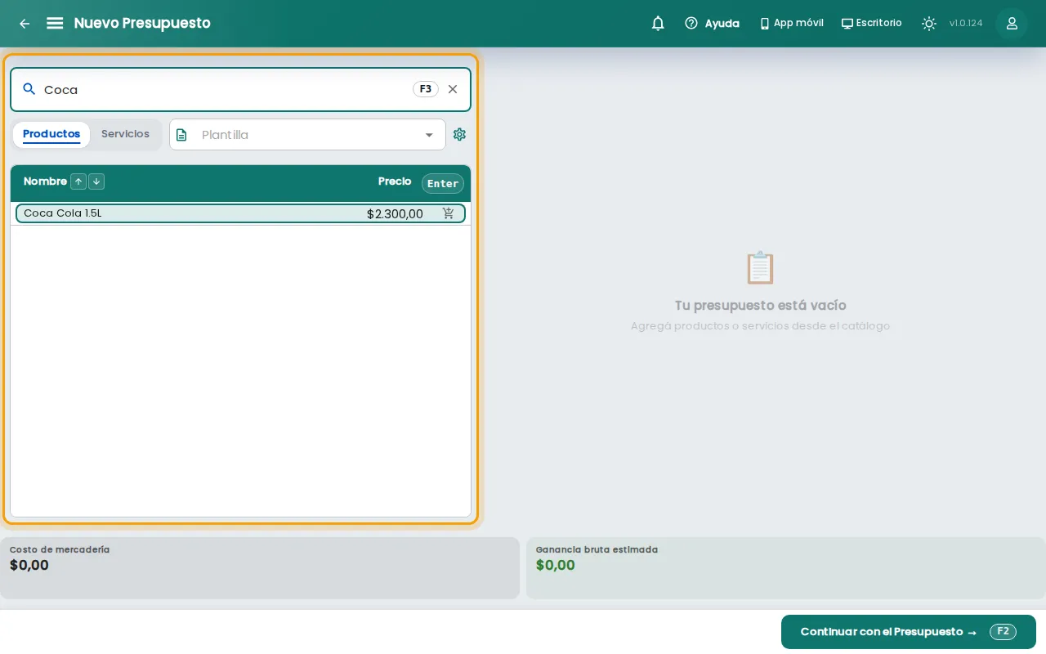Focus the product search field containing Coca

(240, 89)
